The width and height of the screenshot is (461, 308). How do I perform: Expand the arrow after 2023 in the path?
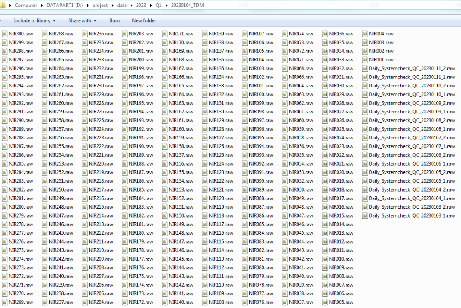click(151, 5)
